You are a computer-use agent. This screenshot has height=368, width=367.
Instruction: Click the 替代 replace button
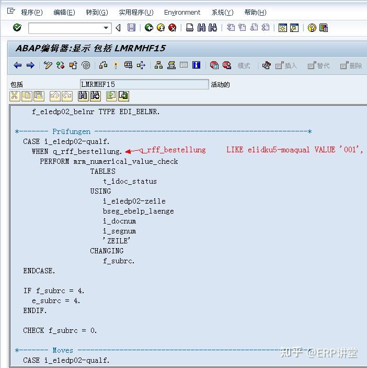click(x=319, y=65)
